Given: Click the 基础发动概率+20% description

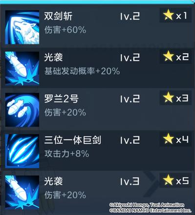Looking at the screenshot, I should coord(82,71).
